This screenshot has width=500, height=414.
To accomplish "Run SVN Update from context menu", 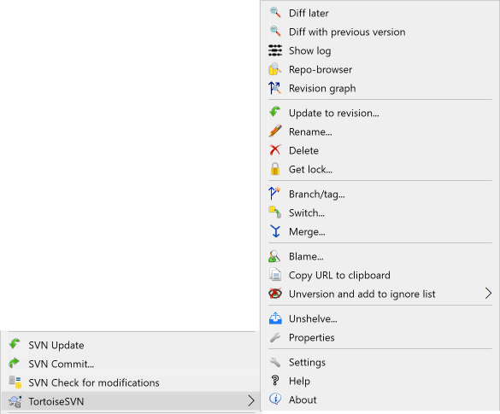I will tap(131, 345).
